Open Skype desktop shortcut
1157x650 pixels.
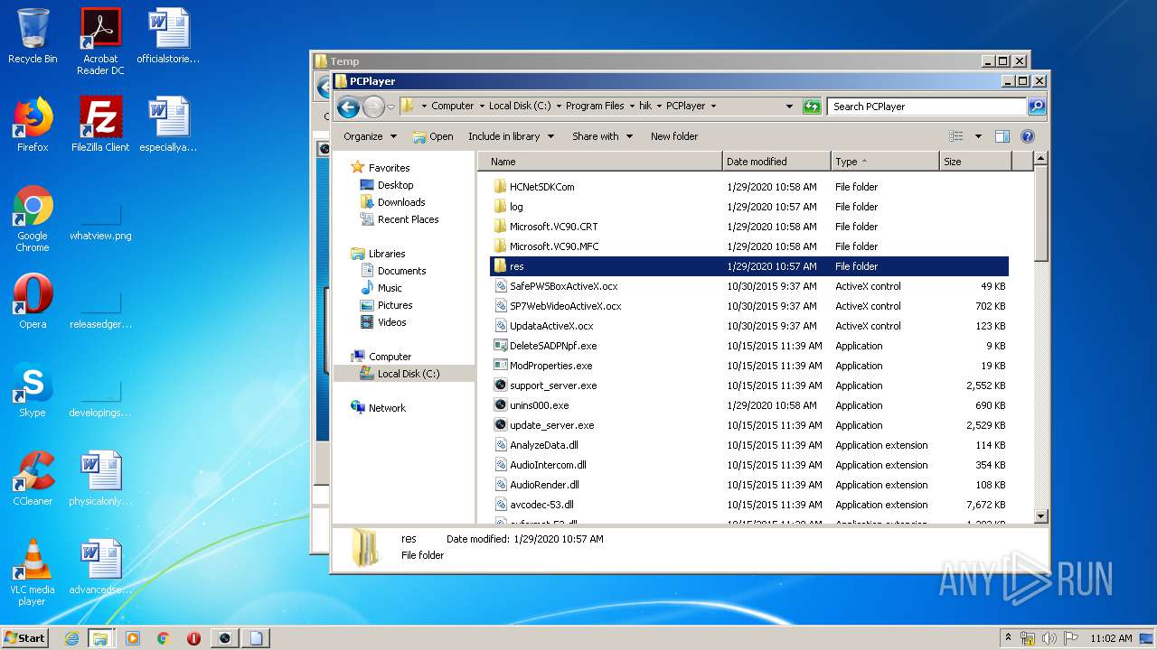coord(33,389)
